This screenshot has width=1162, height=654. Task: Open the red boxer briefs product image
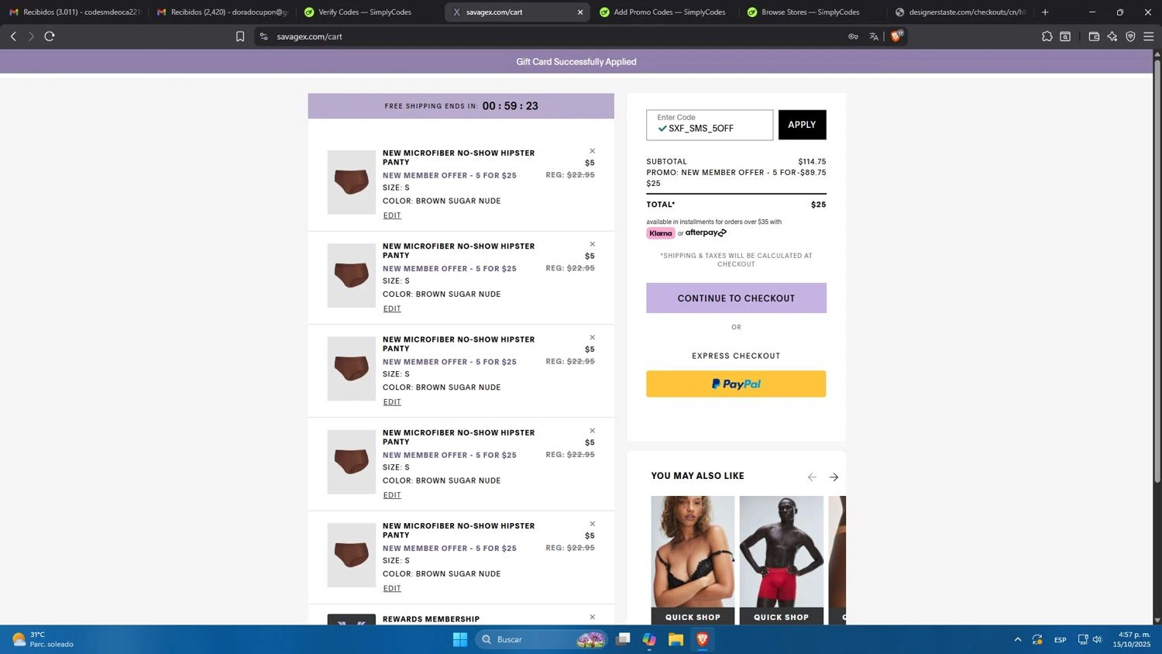(x=781, y=552)
